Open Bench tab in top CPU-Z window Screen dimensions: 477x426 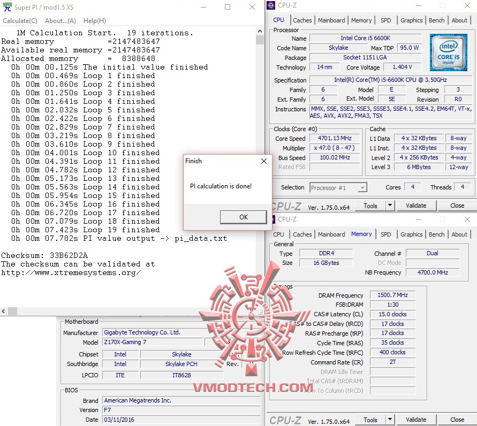pyautogui.click(x=436, y=20)
